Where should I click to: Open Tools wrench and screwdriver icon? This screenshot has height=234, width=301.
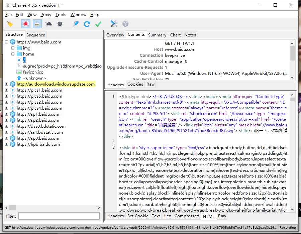114,24
